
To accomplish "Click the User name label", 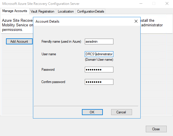I will click(49, 54).
